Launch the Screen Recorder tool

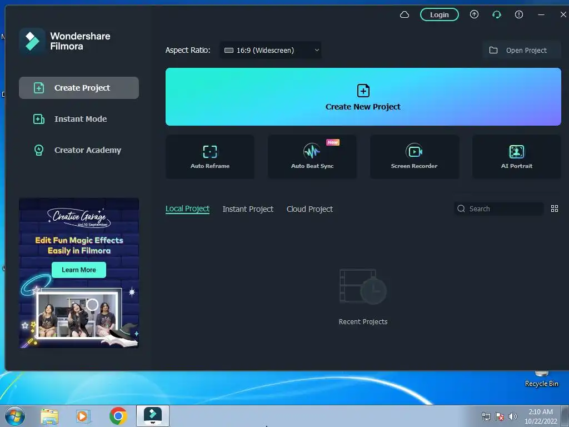click(415, 157)
